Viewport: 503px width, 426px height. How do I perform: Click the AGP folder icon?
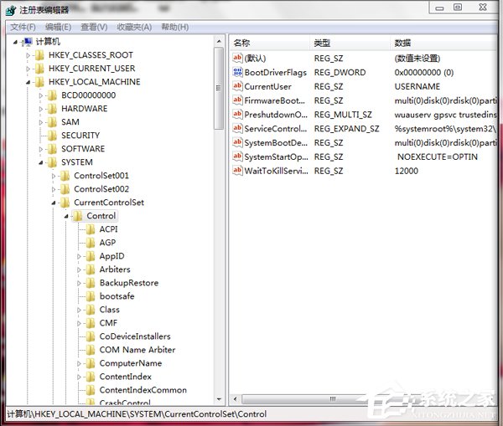[91, 243]
